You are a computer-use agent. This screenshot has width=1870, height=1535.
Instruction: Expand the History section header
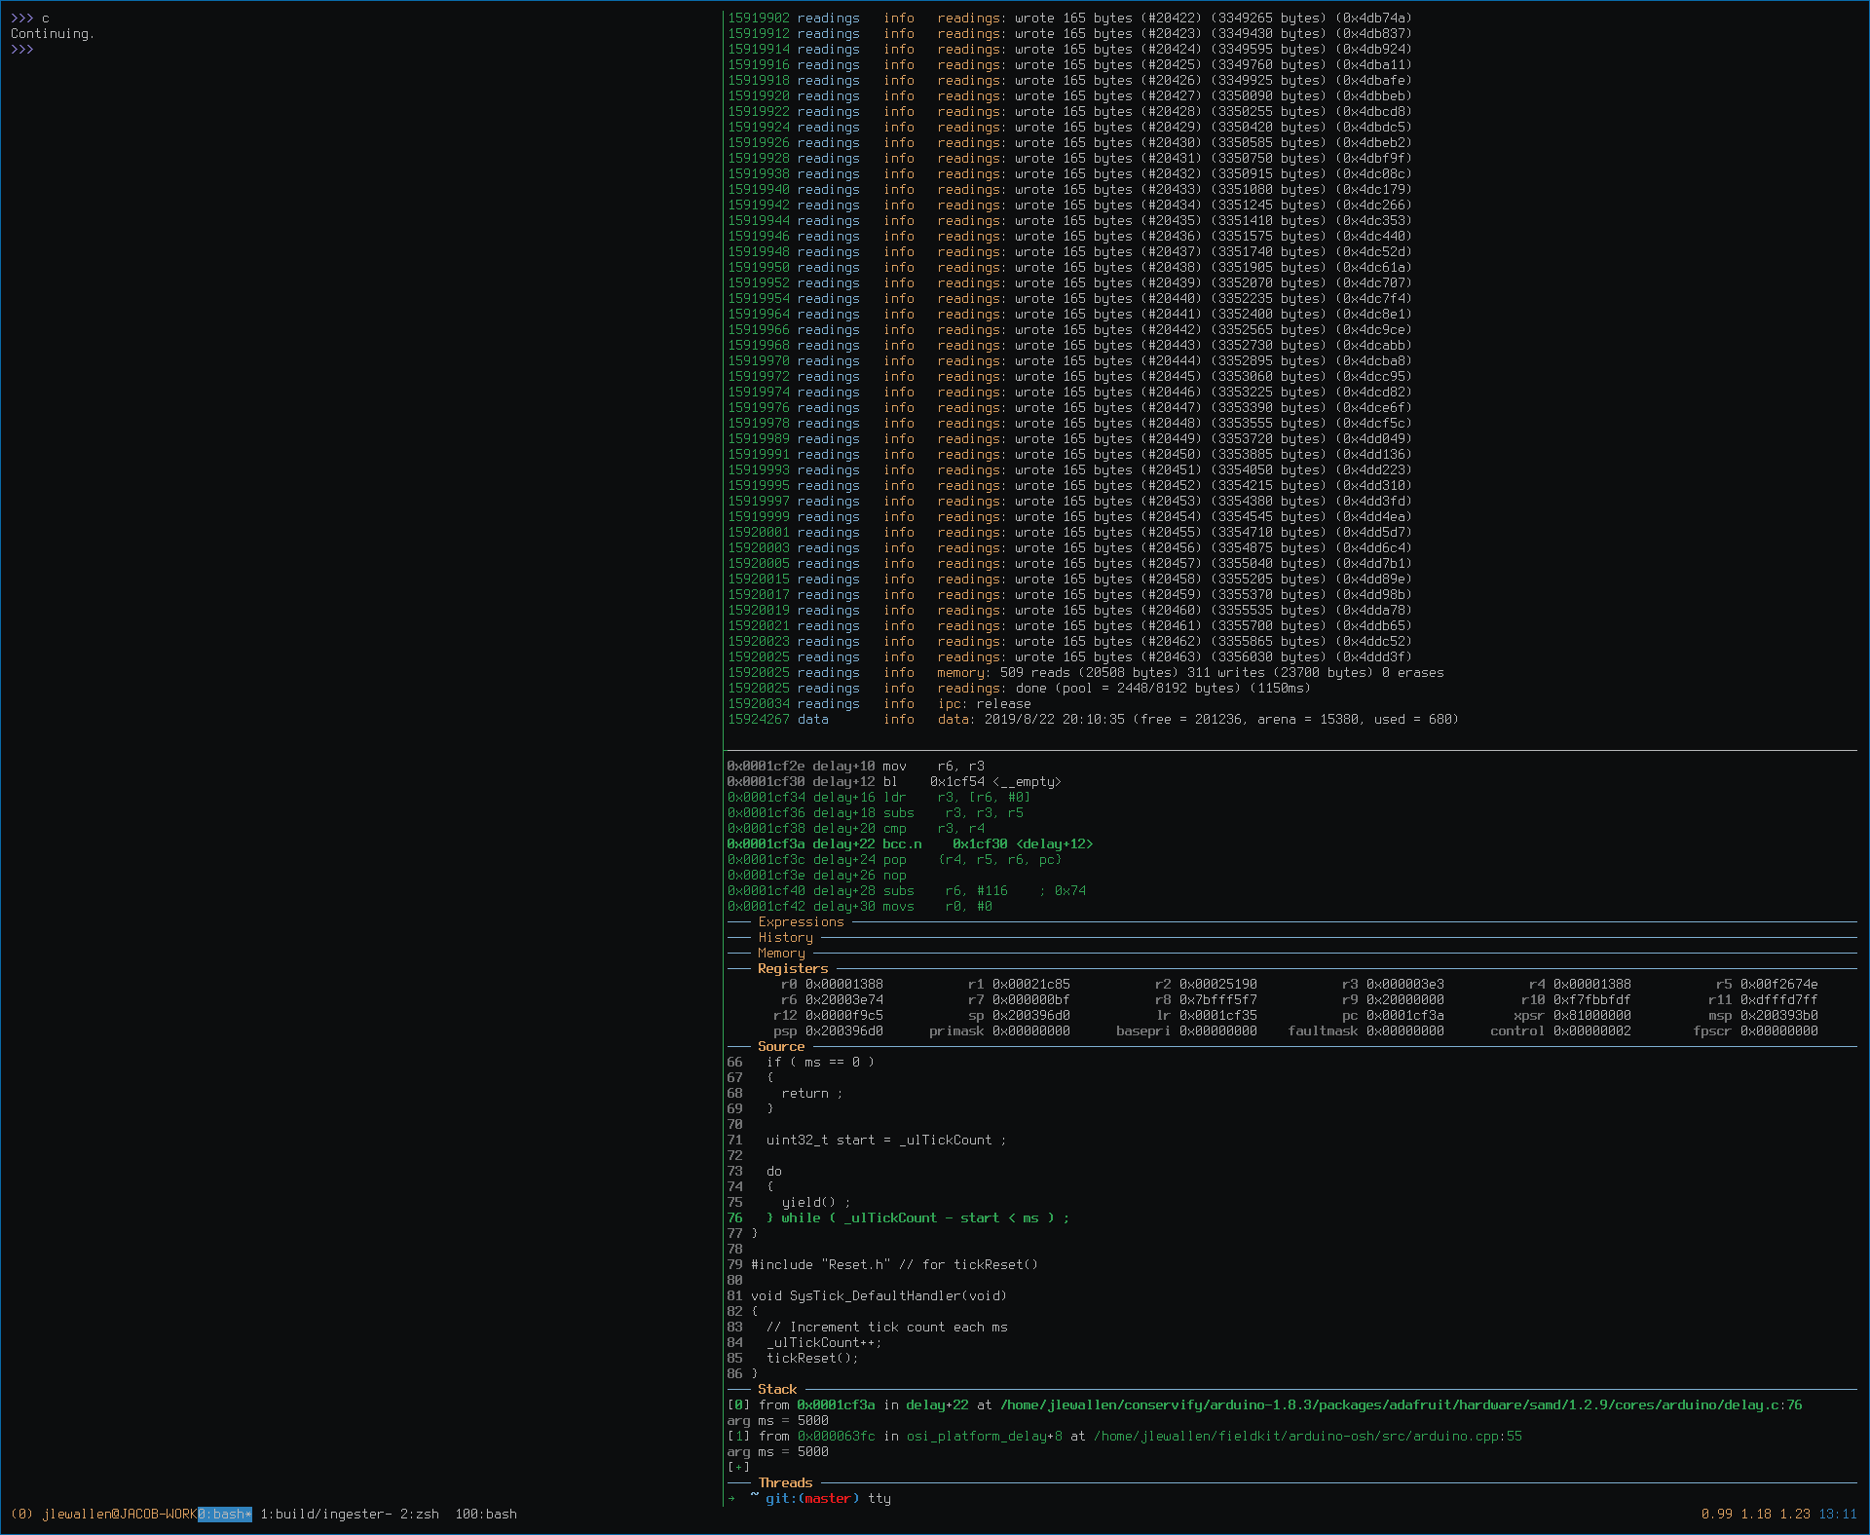tap(785, 937)
